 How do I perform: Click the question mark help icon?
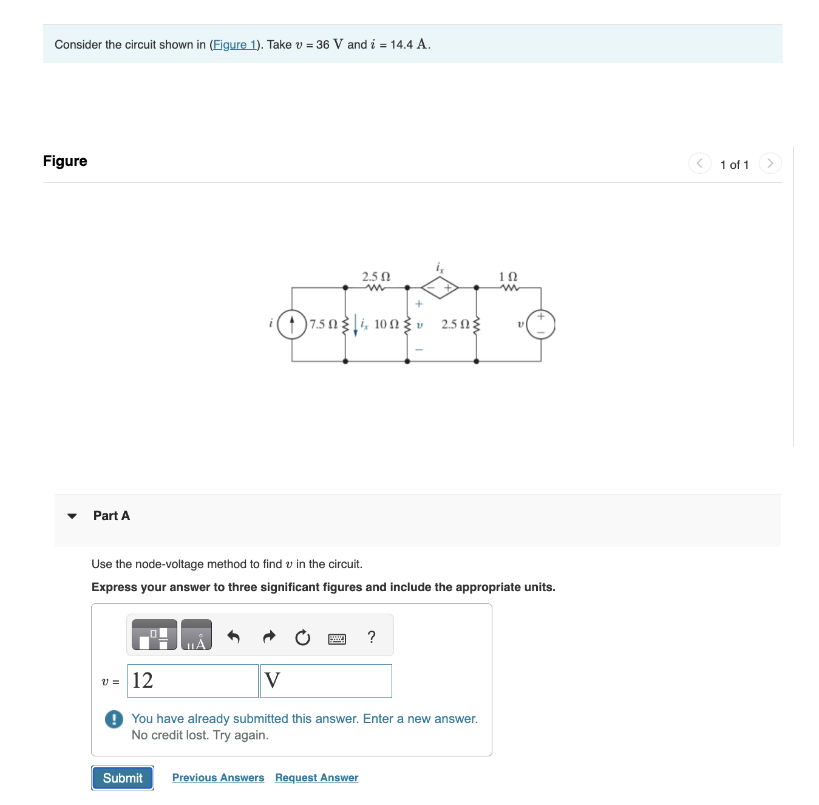(372, 637)
